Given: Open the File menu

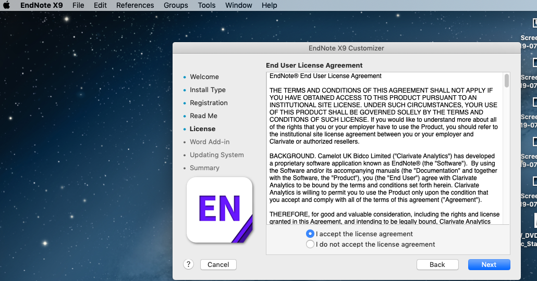Looking at the screenshot, I should click(x=78, y=5).
